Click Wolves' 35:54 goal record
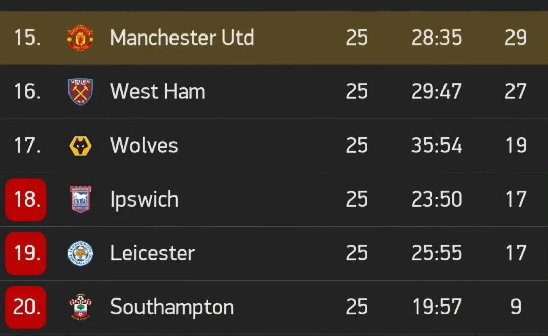548x336 pixels. click(x=436, y=145)
